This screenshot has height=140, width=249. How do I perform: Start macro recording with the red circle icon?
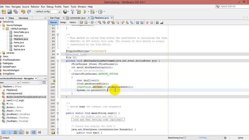pos(147,23)
